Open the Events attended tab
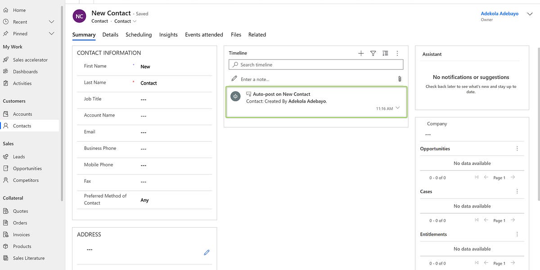 (x=203, y=35)
